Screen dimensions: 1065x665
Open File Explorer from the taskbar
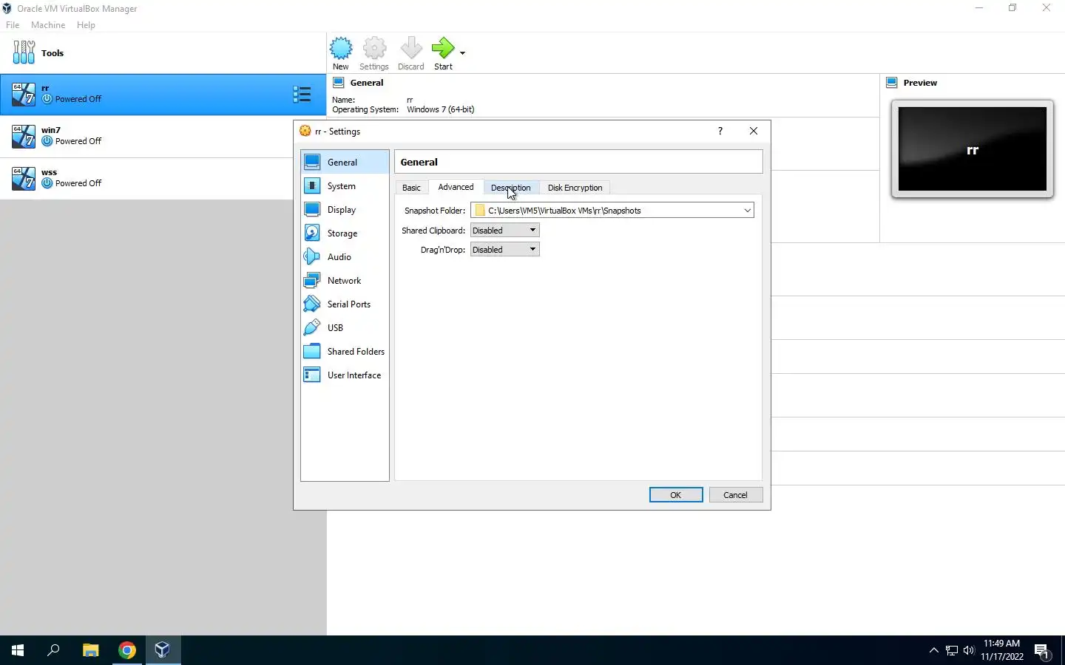point(90,650)
